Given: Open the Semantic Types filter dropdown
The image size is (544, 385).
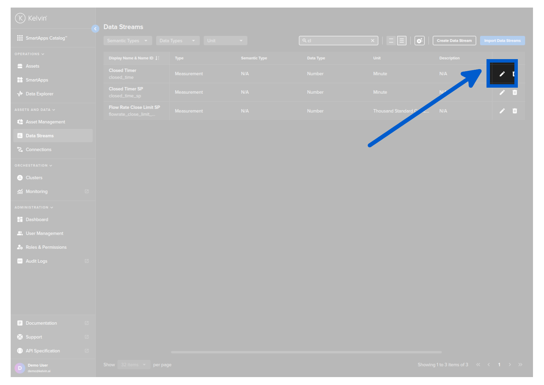Looking at the screenshot, I should 127,41.
